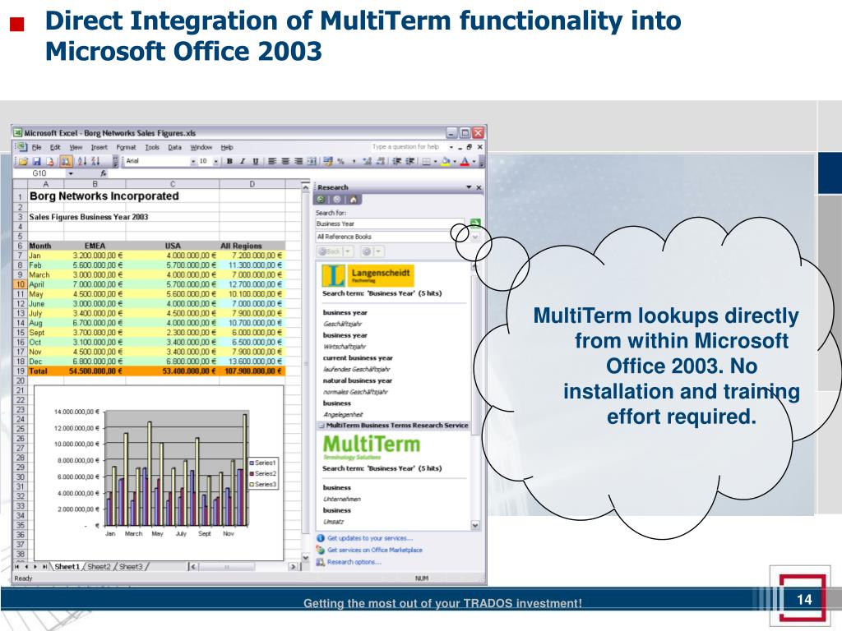This screenshot has width=842, height=631.
Task: Open the Font name dropdown showing Arial
Action: 193,161
